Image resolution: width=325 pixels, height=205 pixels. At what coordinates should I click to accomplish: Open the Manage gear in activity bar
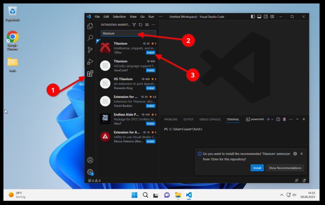click(90, 172)
